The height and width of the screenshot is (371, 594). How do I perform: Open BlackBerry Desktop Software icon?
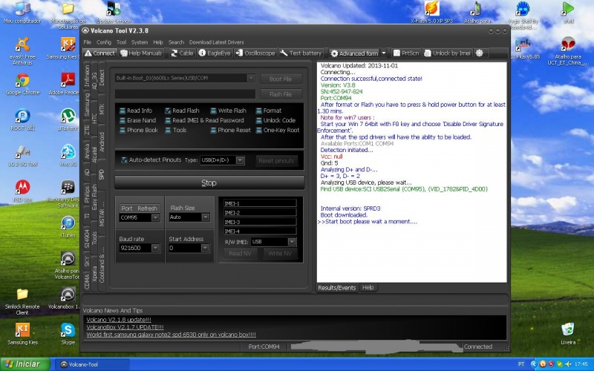68,194
